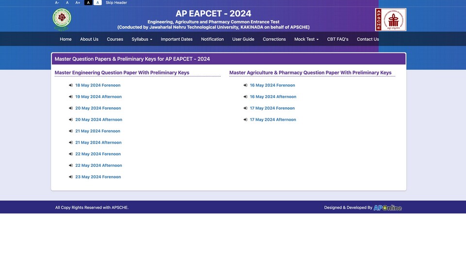Open 16 May 2024 Forenoon agriculture paper
The image size is (466, 262).
point(272,85)
